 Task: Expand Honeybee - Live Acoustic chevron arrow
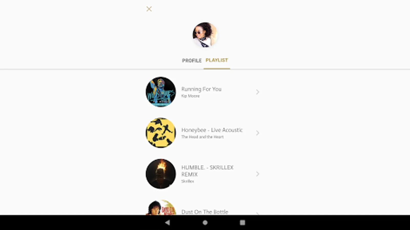258,133
